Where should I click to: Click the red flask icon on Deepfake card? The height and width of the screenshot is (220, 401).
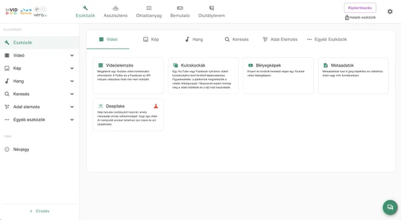(156, 106)
